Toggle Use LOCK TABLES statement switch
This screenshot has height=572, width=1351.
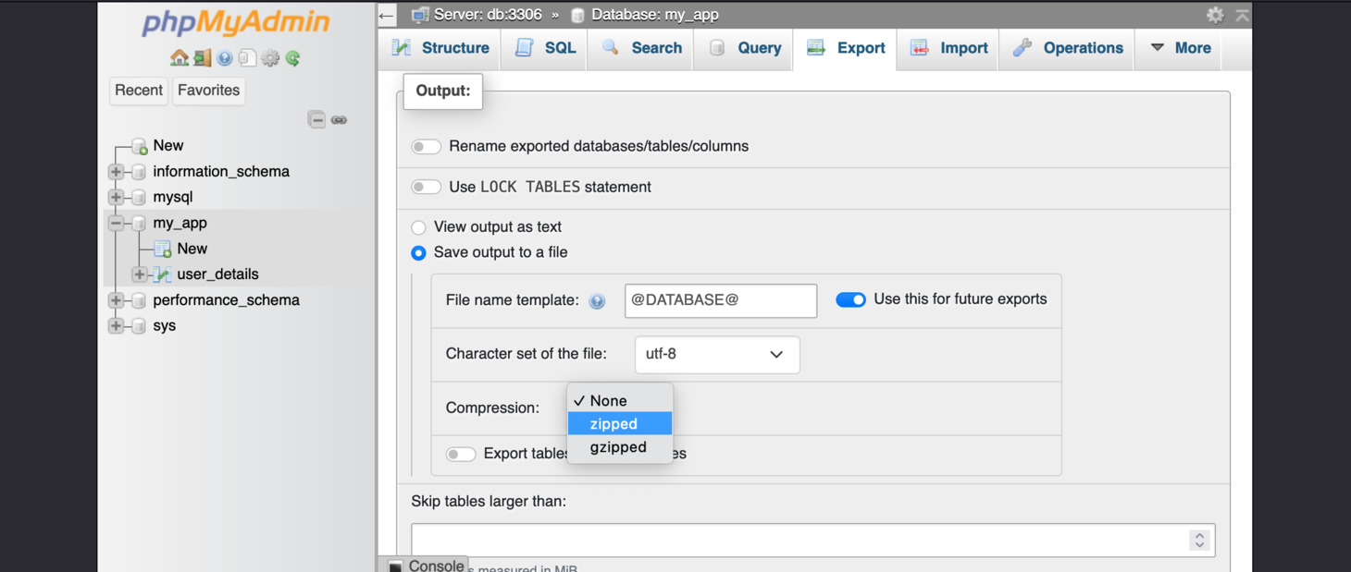tap(426, 188)
